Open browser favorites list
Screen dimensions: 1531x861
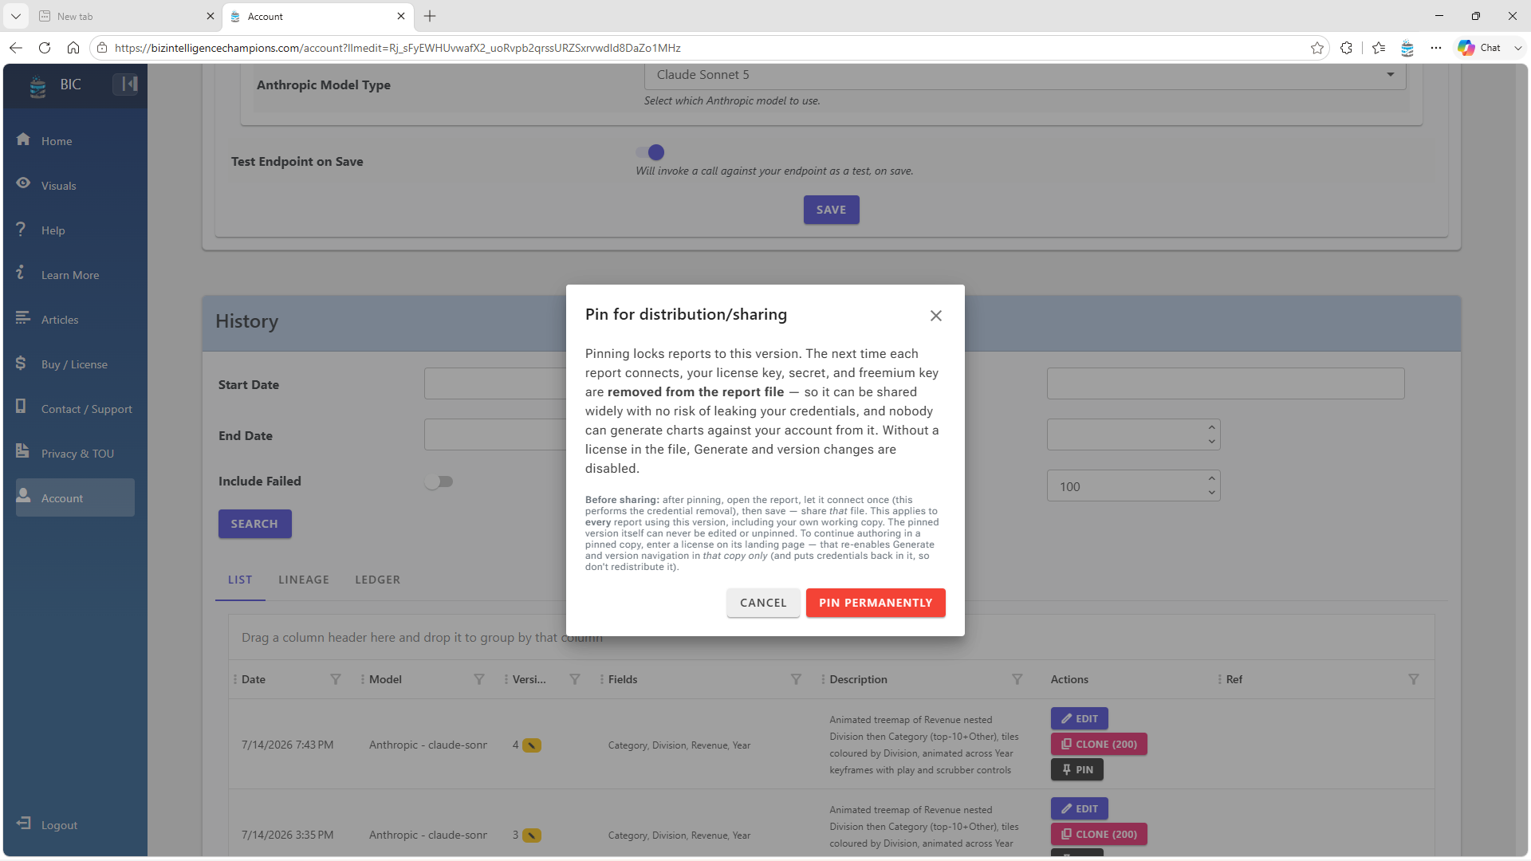point(1379,48)
